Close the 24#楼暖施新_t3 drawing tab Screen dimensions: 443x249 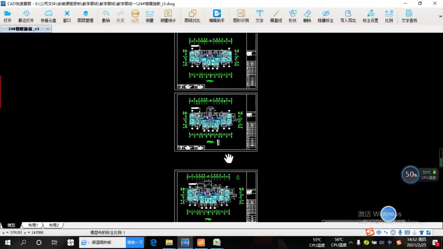[x=48, y=29]
